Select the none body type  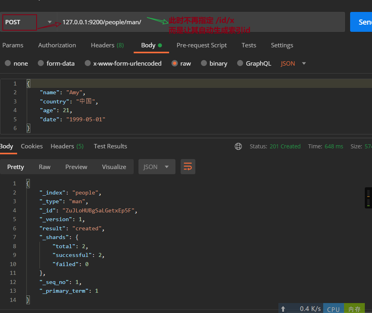click(x=16, y=64)
